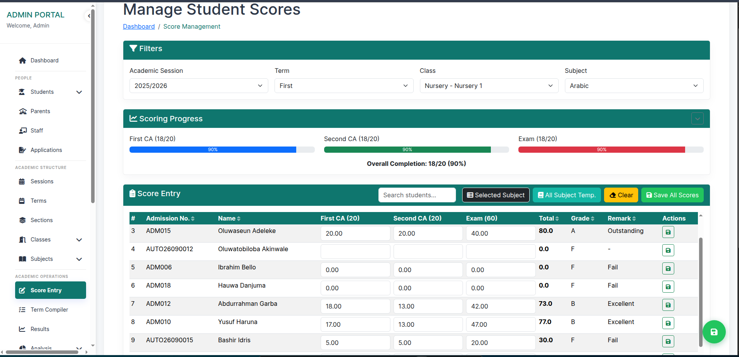739x357 pixels.
Task: Save score row for Oluwaseun Adeleke
Action: click(x=668, y=232)
